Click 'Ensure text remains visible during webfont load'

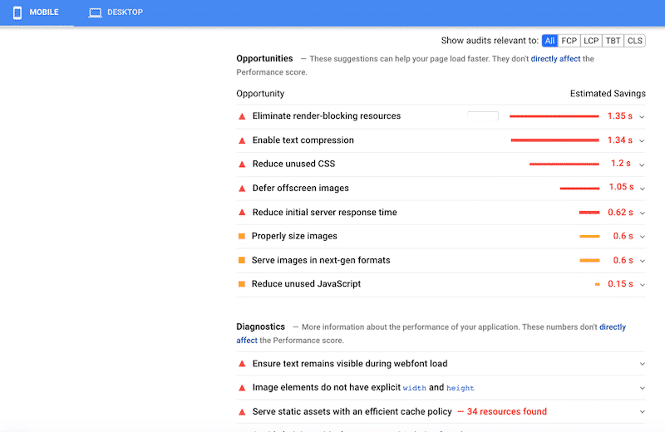(350, 364)
